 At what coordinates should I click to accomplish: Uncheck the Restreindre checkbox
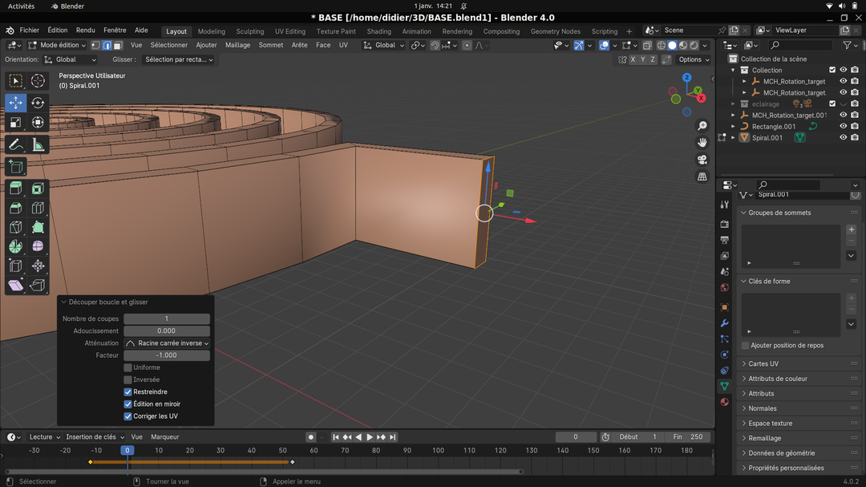127,392
